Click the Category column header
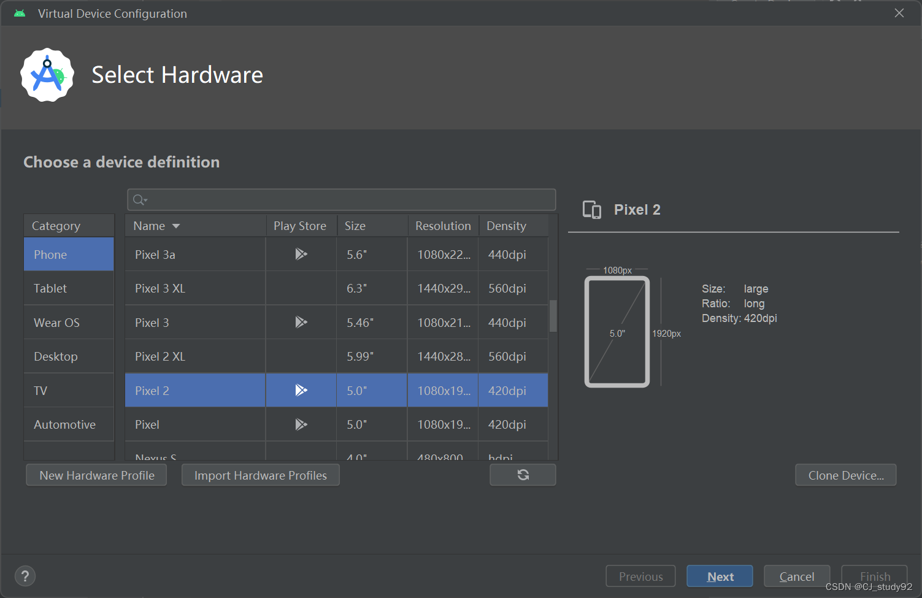Viewport: 922px width, 598px height. (x=69, y=226)
